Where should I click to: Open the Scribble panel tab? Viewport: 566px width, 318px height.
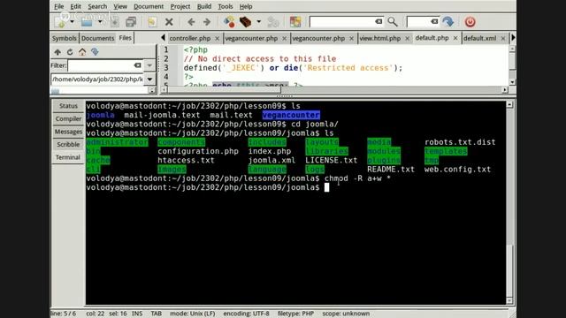68,145
